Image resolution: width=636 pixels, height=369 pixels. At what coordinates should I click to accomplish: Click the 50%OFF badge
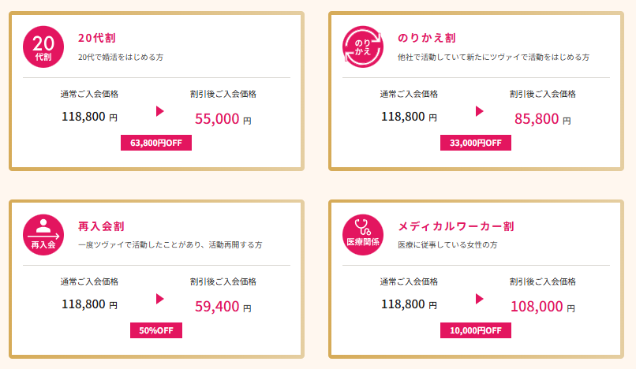coord(156,330)
